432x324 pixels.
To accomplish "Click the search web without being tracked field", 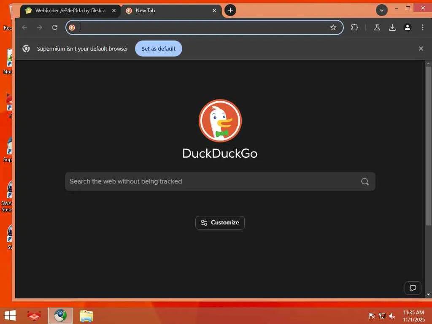I will click(x=220, y=181).
